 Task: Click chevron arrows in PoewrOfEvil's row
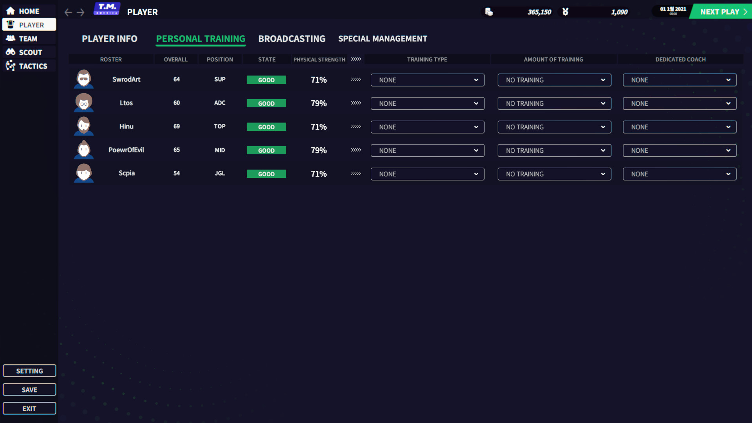[x=356, y=150]
